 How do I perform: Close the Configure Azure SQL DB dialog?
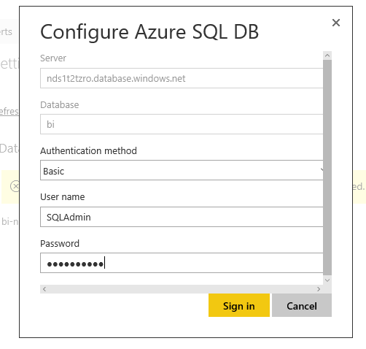coord(336,23)
